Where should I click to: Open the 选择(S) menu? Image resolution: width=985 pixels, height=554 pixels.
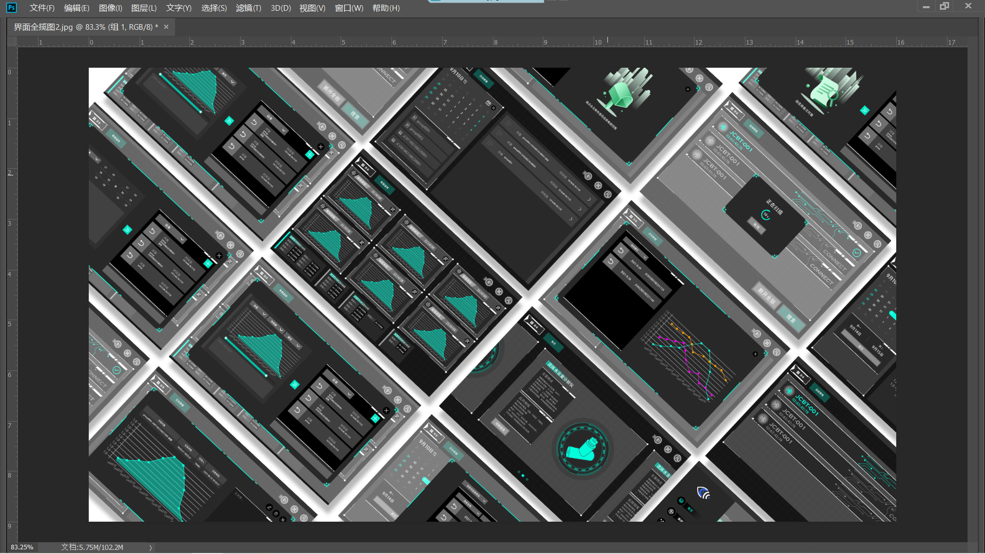point(214,8)
